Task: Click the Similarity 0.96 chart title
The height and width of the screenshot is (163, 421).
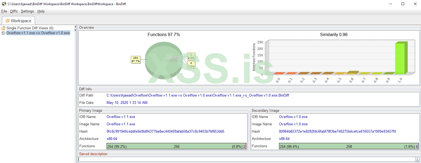Action: coord(334,35)
